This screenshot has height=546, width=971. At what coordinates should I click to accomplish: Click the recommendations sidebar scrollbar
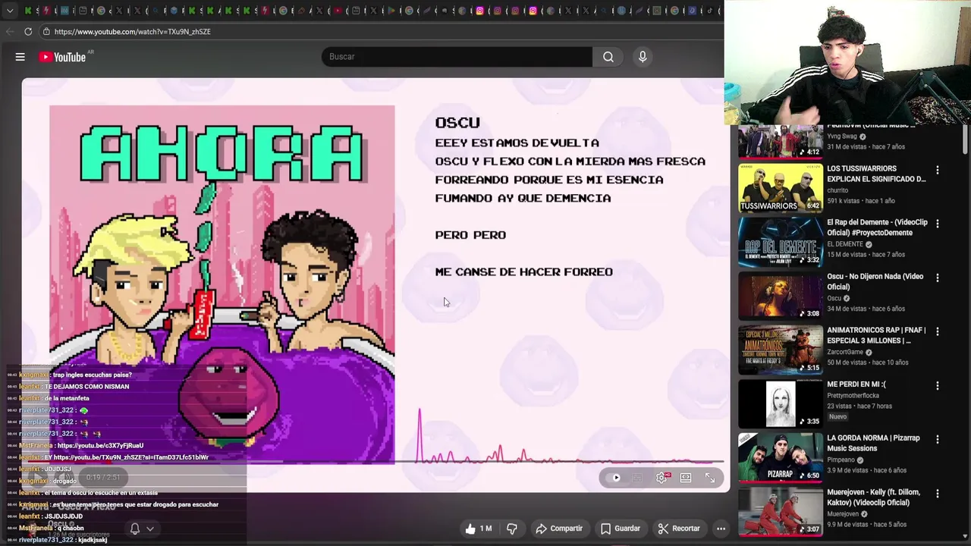(x=965, y=138)
